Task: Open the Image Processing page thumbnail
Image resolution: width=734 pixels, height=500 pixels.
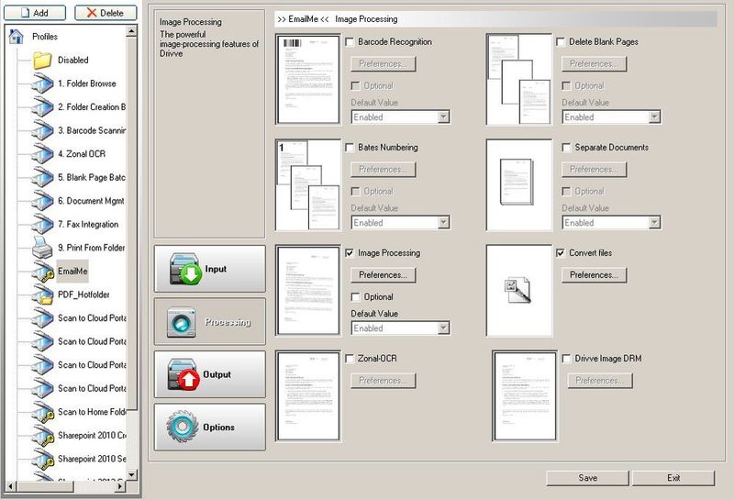Action: tap(308, 290)
